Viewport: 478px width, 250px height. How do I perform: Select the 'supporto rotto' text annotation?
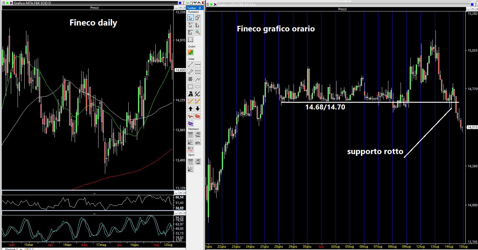(x=375, y=152)
